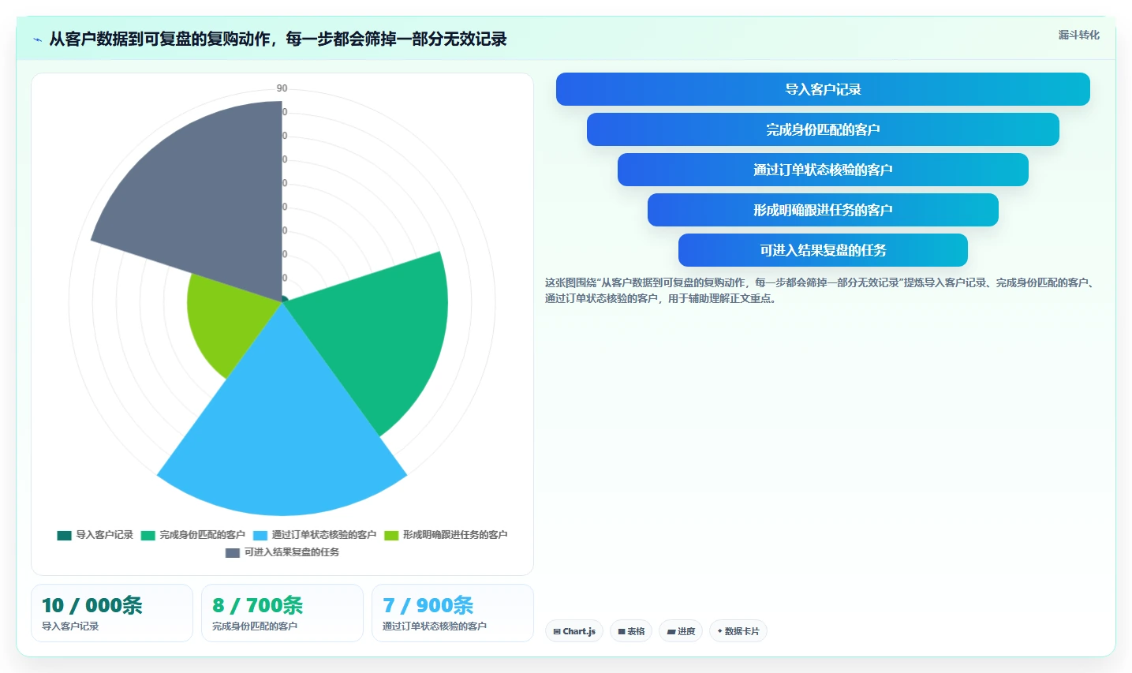Click the 数据卡片 tag chip

point(738,631)
